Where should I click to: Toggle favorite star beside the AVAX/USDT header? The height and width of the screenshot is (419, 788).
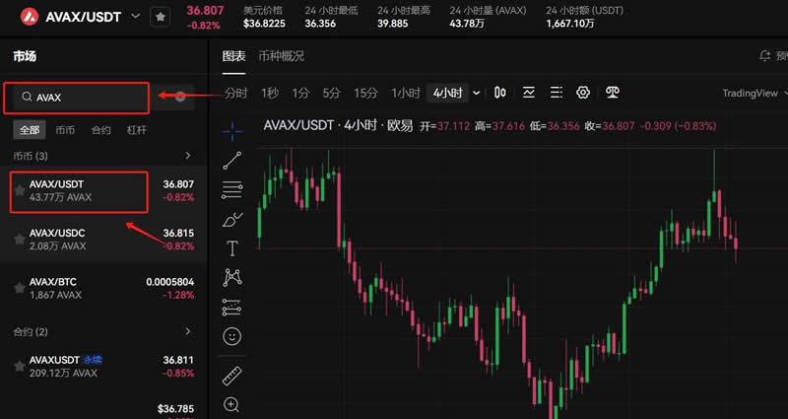click(x=160, y=18)
